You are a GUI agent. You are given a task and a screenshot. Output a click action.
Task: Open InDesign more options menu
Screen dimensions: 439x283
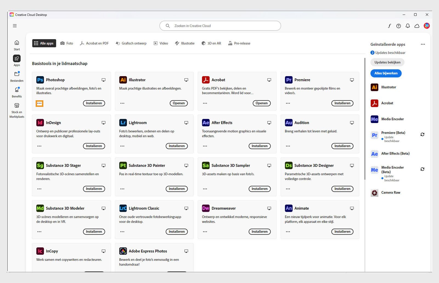[40, 146]
